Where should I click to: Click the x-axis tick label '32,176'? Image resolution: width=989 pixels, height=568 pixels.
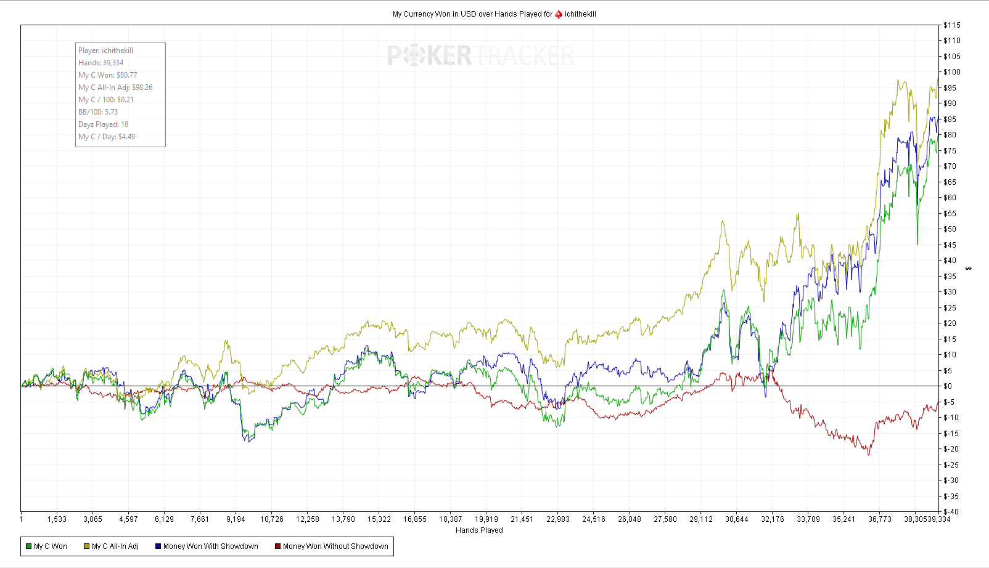coord(773,519)
